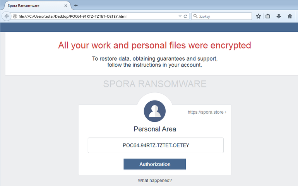The image size is (298, 186).
Task: Click into the Szukaj search field
Action: coord(224,16)
